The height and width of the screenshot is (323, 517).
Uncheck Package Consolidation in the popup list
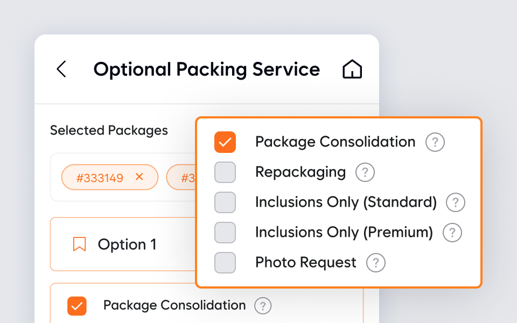click(225, 142)
